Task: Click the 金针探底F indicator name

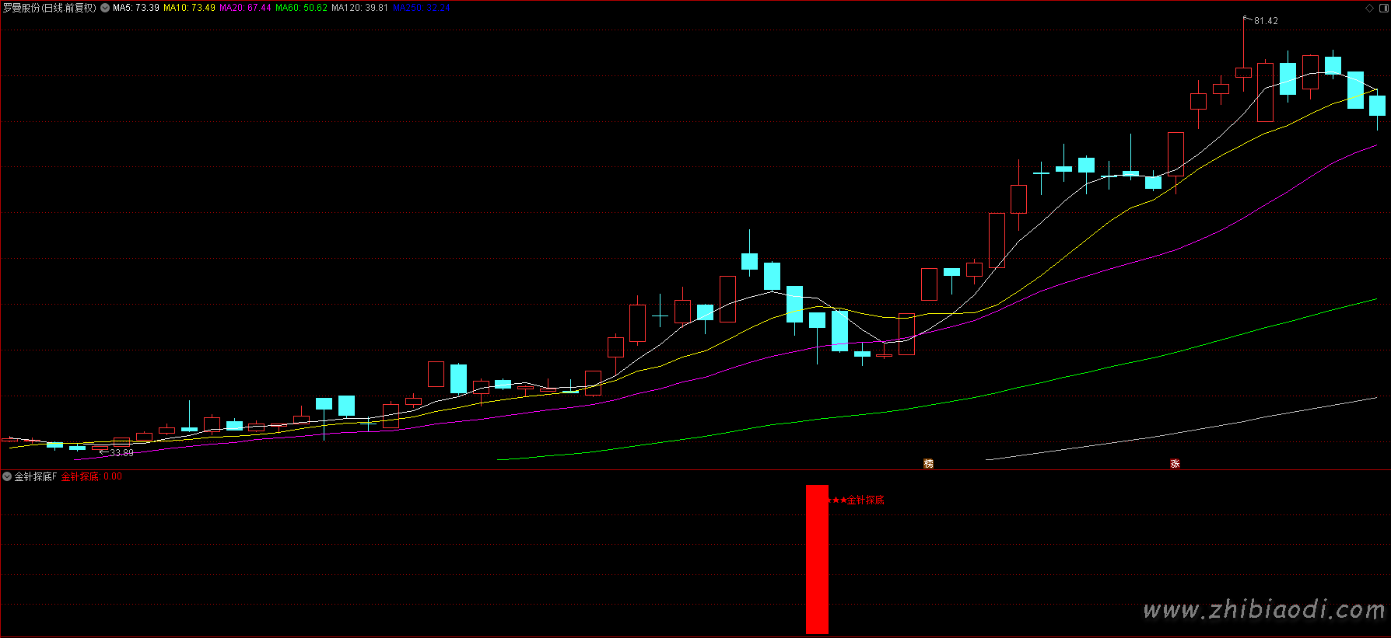Action: point(36,476)
